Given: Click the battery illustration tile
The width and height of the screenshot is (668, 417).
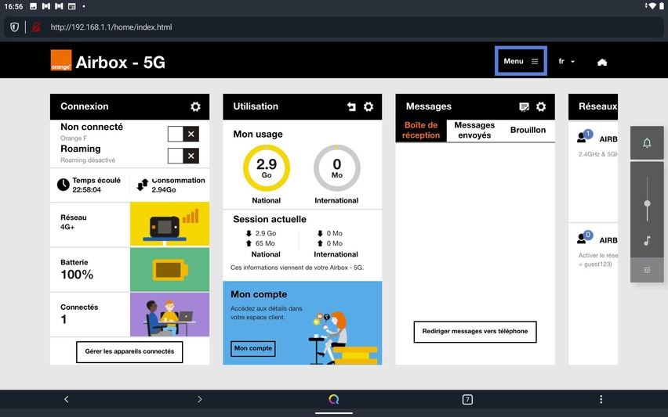Looking at the screenshot, I should (x=169, y=269).
